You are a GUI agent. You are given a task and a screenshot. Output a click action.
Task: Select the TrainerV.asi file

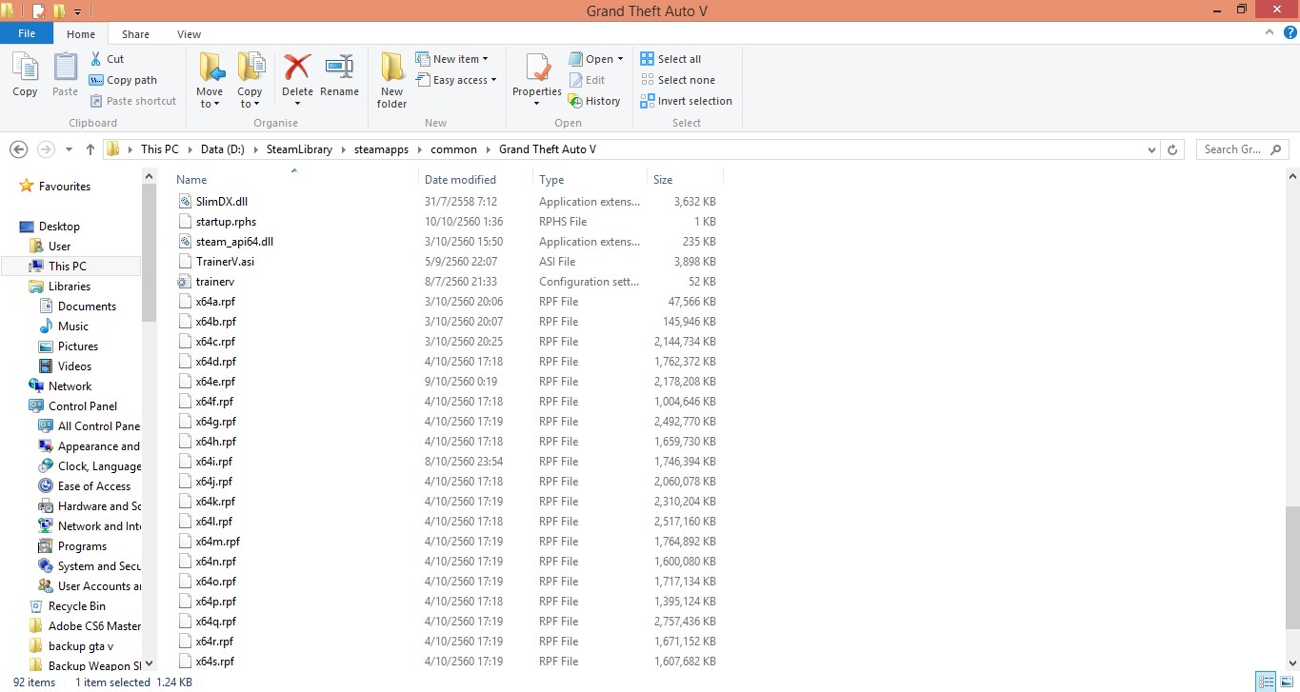pyautogui.click(x=225, y=262)
